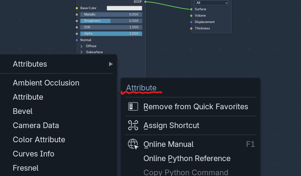The image size is (301, 176).
Task: Click the Attributes submenu arrow
Action: [x=111, y=64]
